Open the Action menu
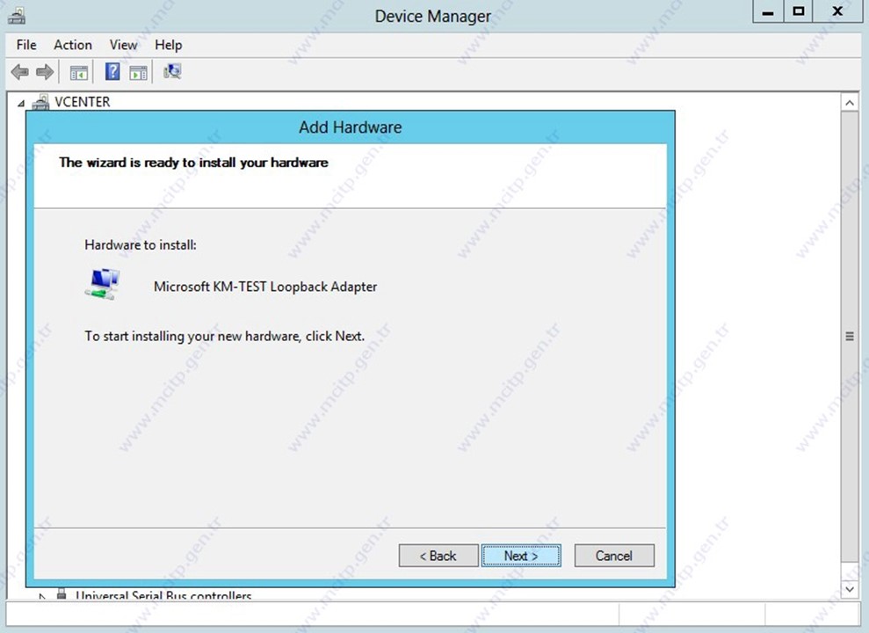Screen dimensions: 869x633 73,45
